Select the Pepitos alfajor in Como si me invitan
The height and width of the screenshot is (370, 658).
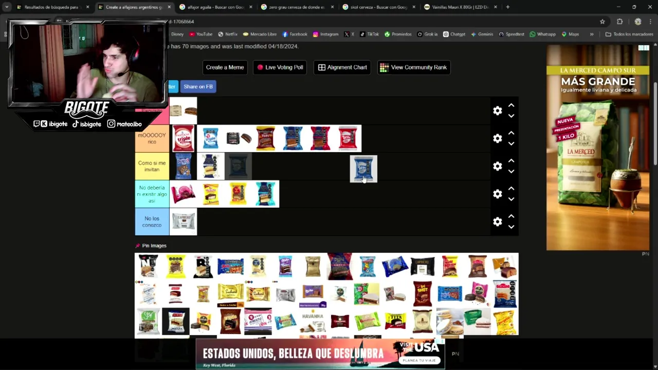tap(183, 166)
